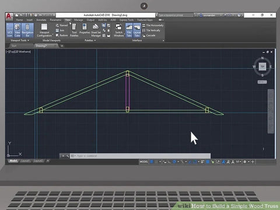This screenshot has height=210, width=280.
Task: Open the signed-in user account menu
Action: pos(209,15)
